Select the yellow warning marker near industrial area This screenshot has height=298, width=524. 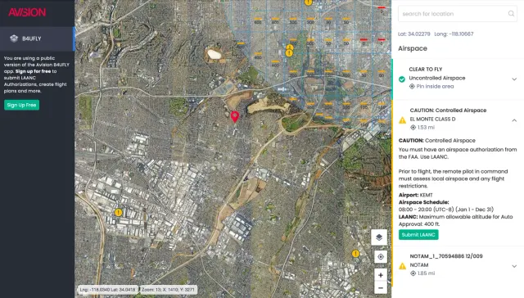pyautogui.click(x=118, y=212)
